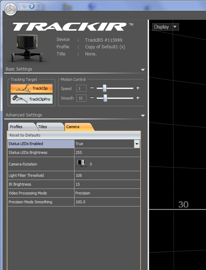Viewport: 206px width, 270px height.
Task: Click the TrackIR round application menu orb
Action: (11, 10)
